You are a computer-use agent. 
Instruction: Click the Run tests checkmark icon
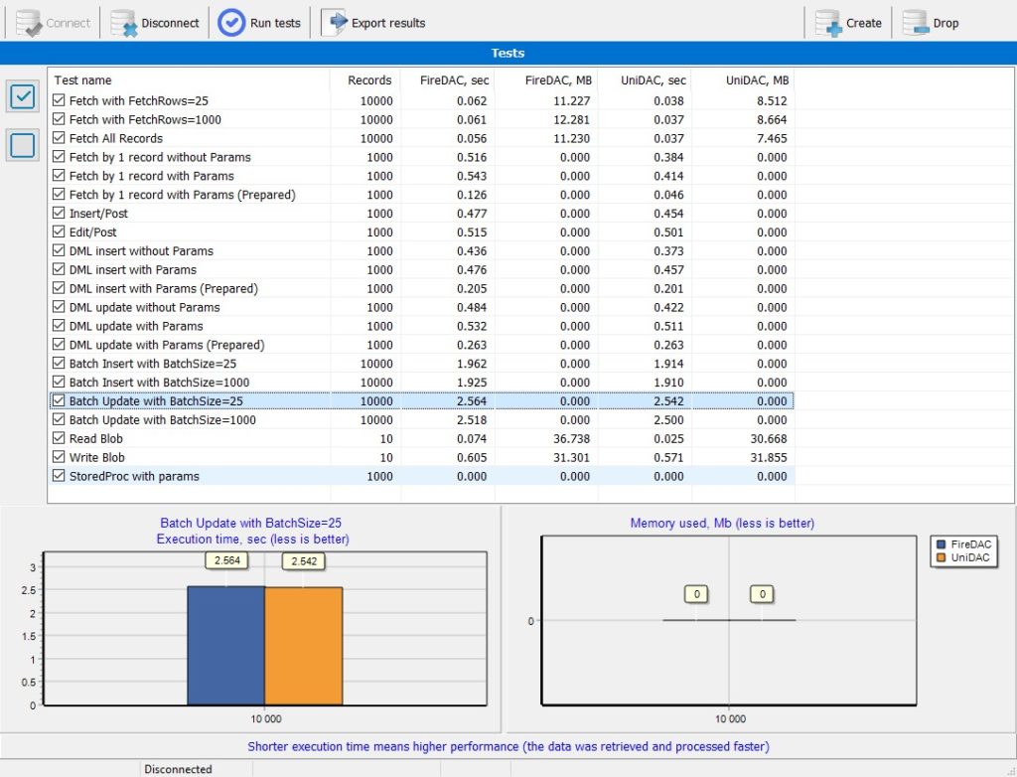[x=230, y=23]
